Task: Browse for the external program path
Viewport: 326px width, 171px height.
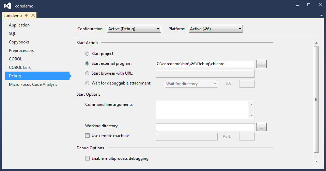Action: 261,64
